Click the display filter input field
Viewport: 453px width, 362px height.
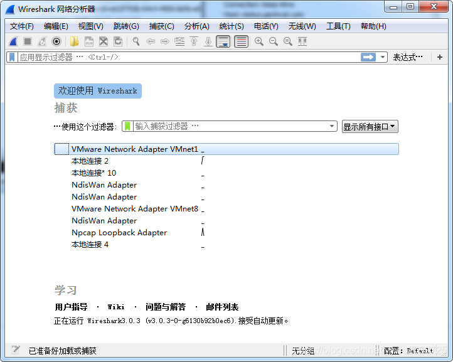coord(189,57)
